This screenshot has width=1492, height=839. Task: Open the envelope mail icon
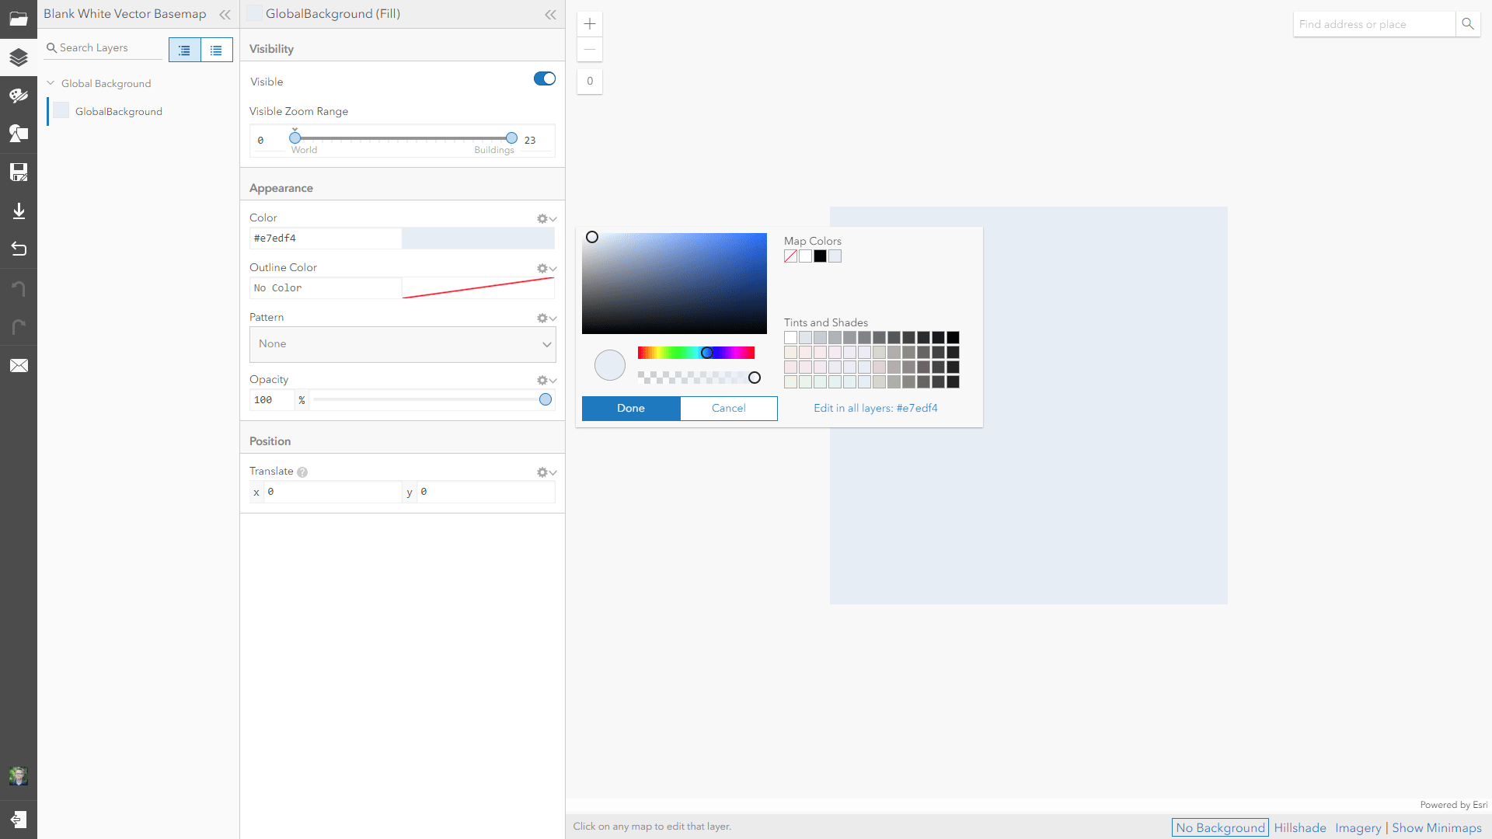[19, 366]
